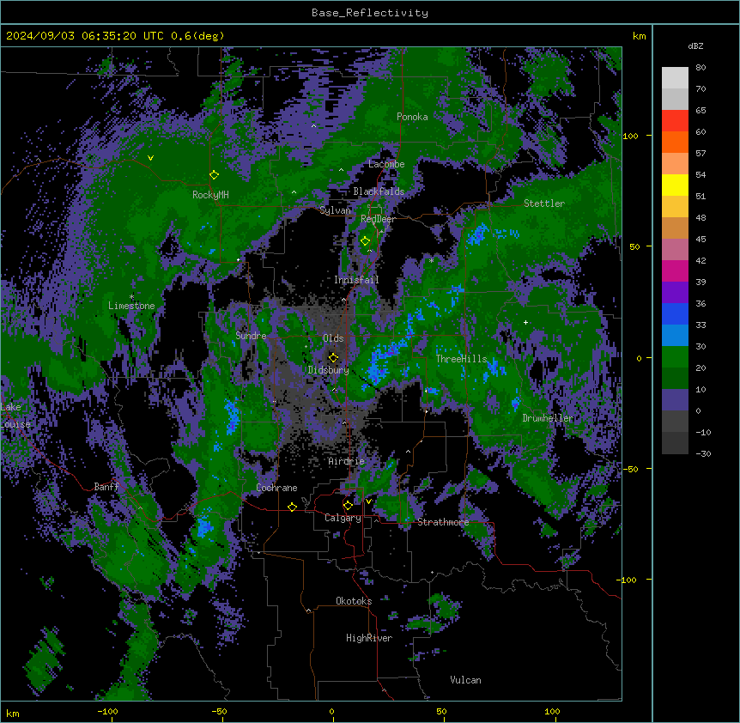Click the Base_Reflectivity title text
Viewport: 740px width, 723px height.
click(370, 13)
